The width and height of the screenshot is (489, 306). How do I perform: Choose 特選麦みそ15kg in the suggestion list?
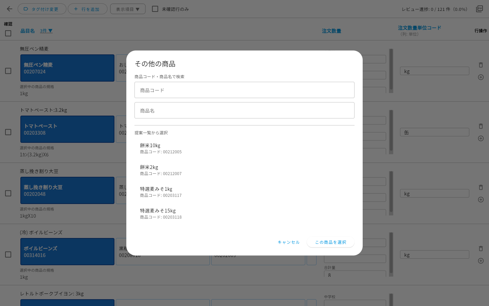244,214
